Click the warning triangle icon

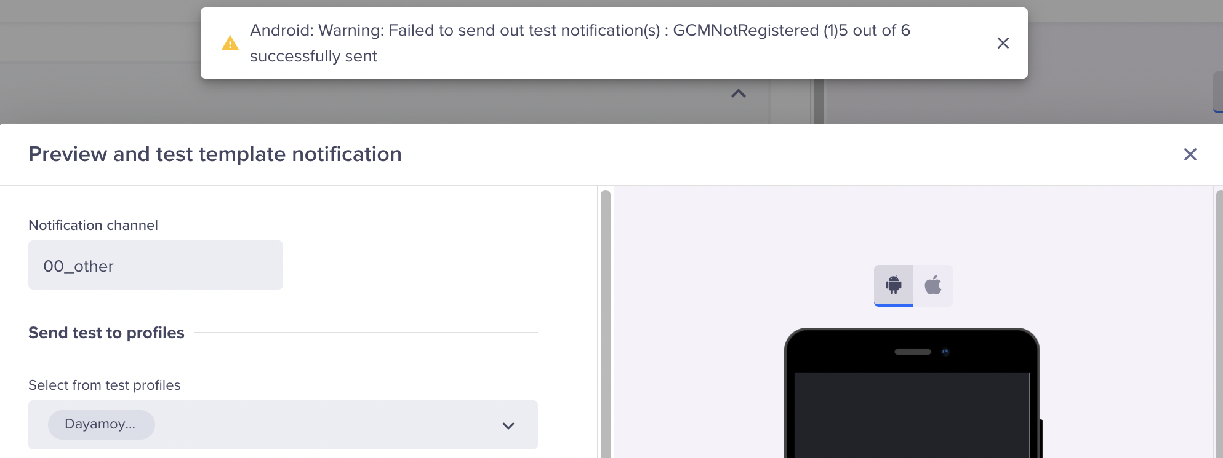click(x=230, y=43)
